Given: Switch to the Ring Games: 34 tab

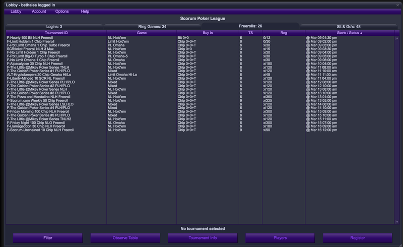Looking at the screenshot, I should 152,27.
